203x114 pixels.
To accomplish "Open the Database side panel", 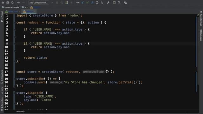I will click(201, 35).
